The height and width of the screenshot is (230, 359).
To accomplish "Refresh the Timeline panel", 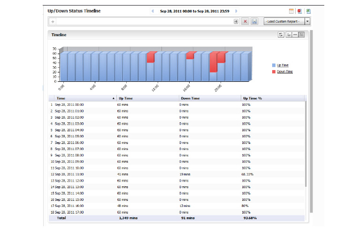I will coord(281,35).
